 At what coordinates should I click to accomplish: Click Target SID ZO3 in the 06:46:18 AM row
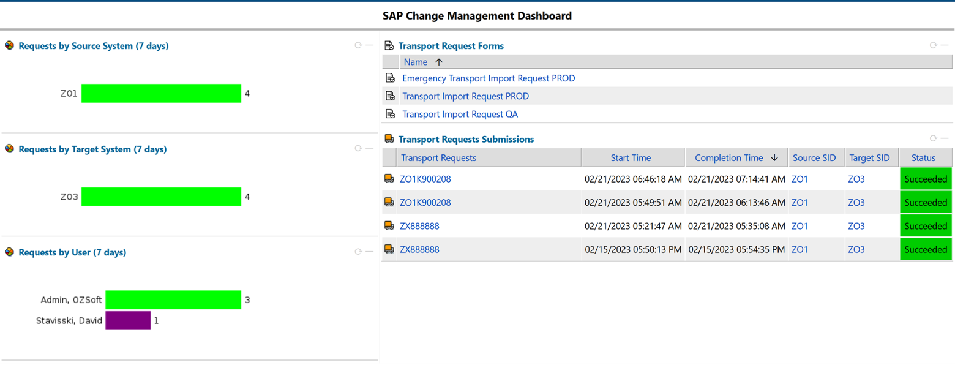pos(856,179)
